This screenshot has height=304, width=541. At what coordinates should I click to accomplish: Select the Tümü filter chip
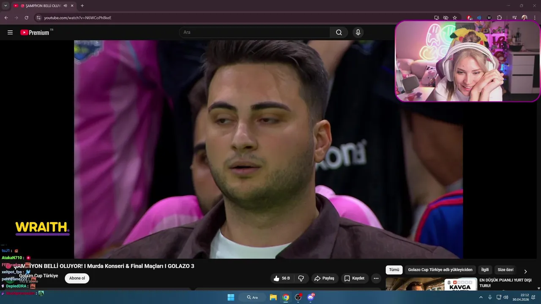(394, 270)
